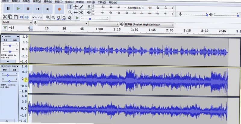Click the recording volume slider beside microphone
This screenshot has height=124, width=241.
tap(196, 15)
